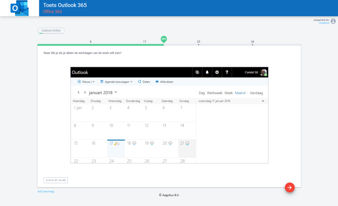Click the weather icon on day 17
Screen dimensions: 338x206
coord(117,143)
